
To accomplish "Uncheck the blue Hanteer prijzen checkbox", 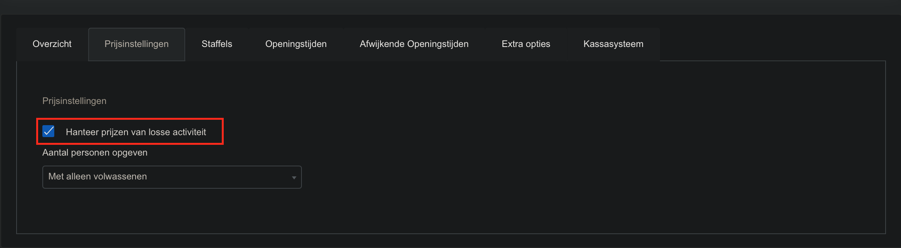I will coord(49,131).
